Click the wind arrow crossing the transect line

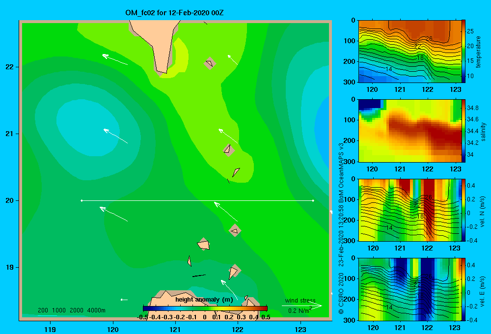click(x=226, y=212)
